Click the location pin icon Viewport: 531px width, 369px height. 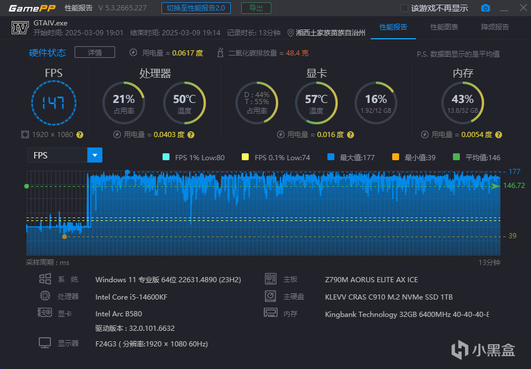[290, 33]
